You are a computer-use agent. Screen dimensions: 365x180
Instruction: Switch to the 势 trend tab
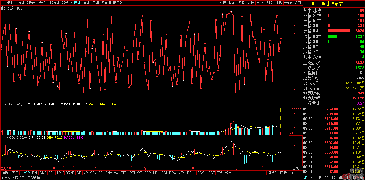[327, 178]
